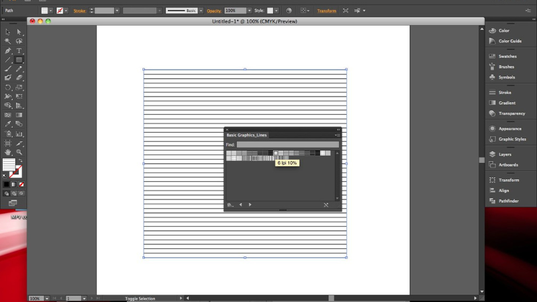Choose the Direct Selection tool
The height and width of the screenshot is (302, 537).
pyautogui.click(x=19, y=32)
